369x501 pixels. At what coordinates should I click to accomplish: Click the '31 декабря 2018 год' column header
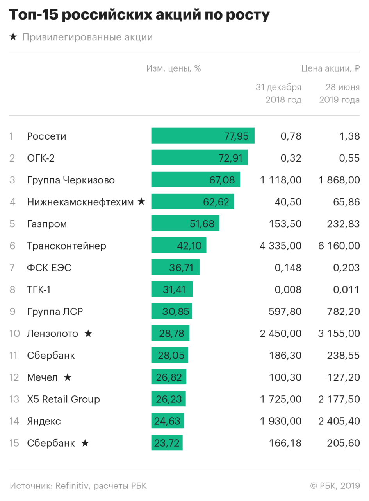coord(278,93)
